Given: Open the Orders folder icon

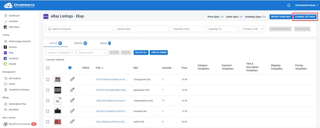Looking at the screenshot, I should coord(6,84).
